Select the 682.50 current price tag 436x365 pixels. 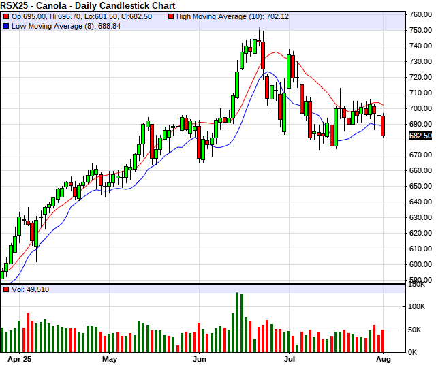tap(420, 136)
